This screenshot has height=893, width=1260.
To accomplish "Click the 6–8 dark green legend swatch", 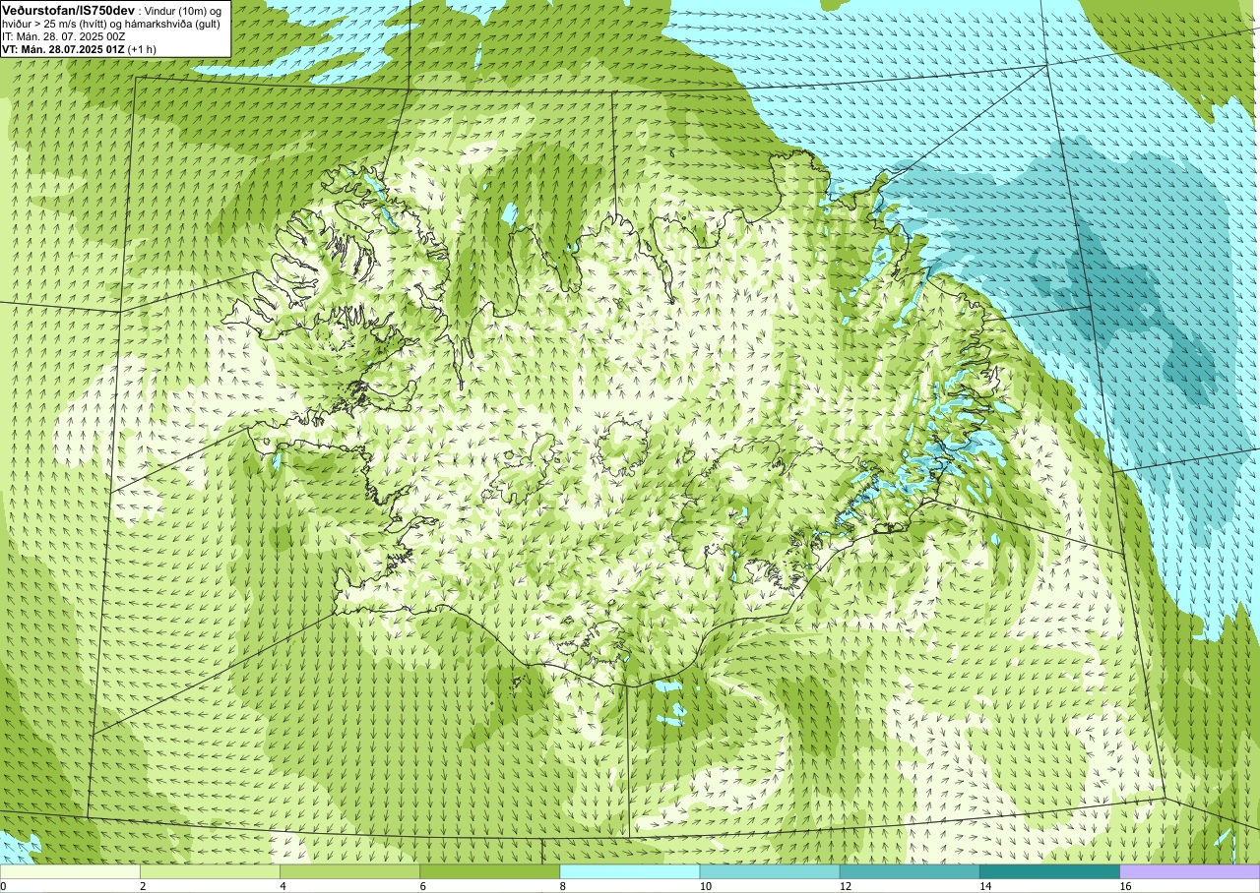I will [489, 871].
